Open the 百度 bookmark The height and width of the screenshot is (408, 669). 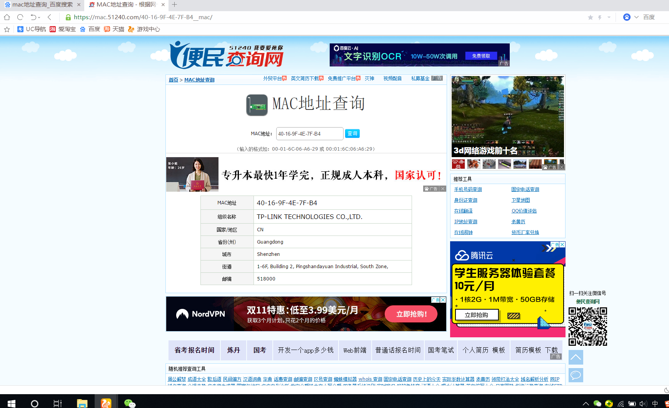[90, 29]
